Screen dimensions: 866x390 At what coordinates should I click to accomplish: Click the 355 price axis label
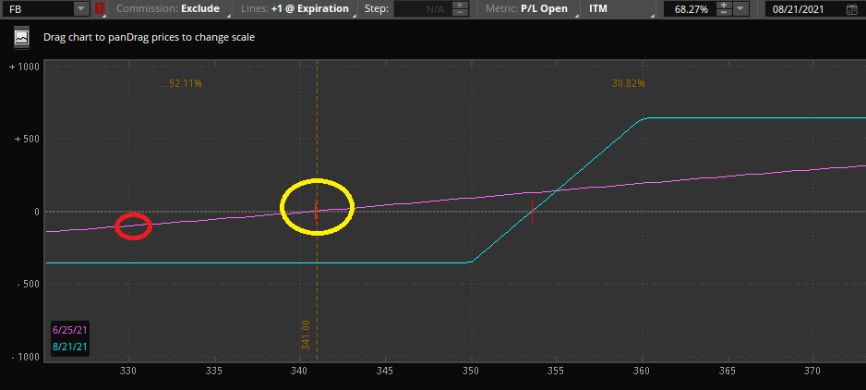[556, 372]
